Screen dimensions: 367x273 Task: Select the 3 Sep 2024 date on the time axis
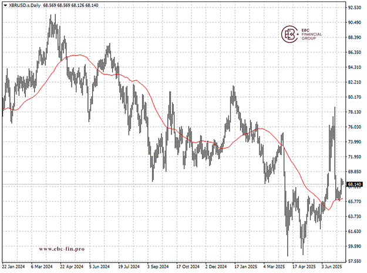[156, 266]
